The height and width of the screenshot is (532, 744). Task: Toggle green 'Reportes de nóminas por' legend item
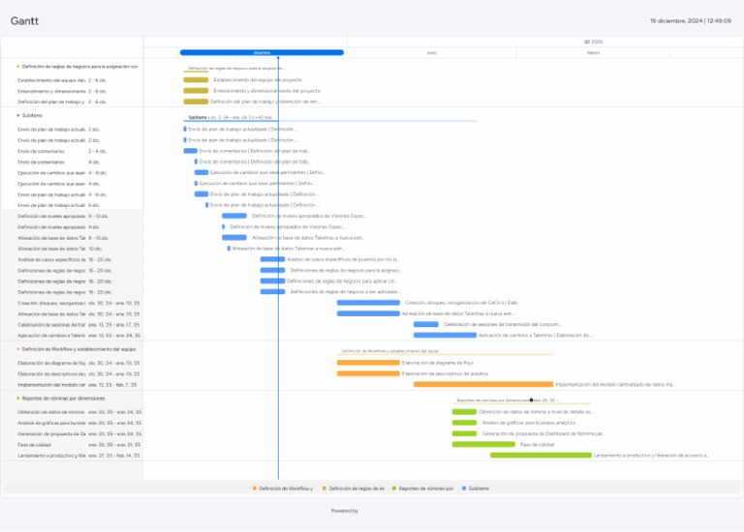pyautogui.click(x=422, y=488)
